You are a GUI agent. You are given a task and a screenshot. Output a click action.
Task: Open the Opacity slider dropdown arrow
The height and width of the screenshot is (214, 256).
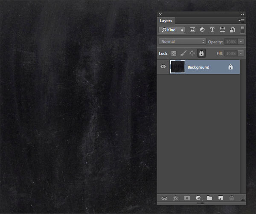pyautogui.click(x=241, y=42)
